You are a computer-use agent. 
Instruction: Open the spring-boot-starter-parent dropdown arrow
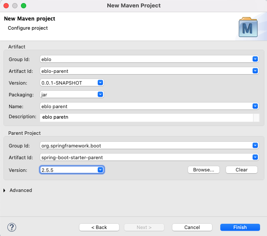(255, 157)
